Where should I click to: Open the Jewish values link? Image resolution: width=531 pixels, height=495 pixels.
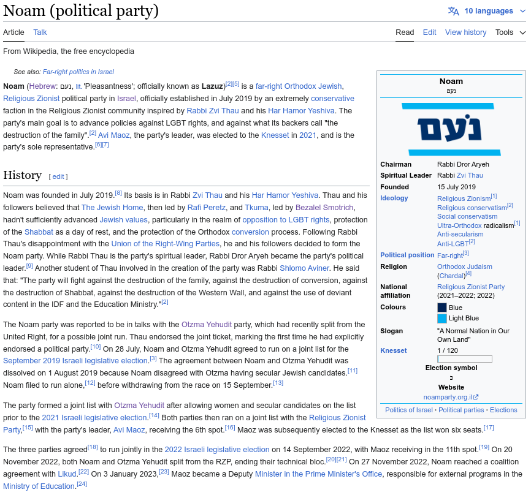[124, 220]
